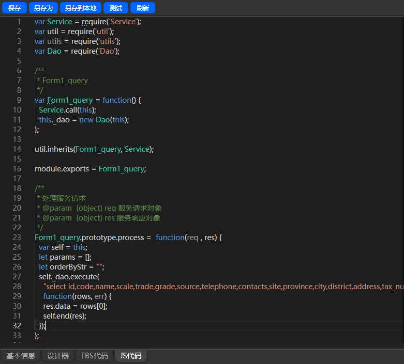
Task: Click the 处理服务请求 comment line
Action: (62, 198)
